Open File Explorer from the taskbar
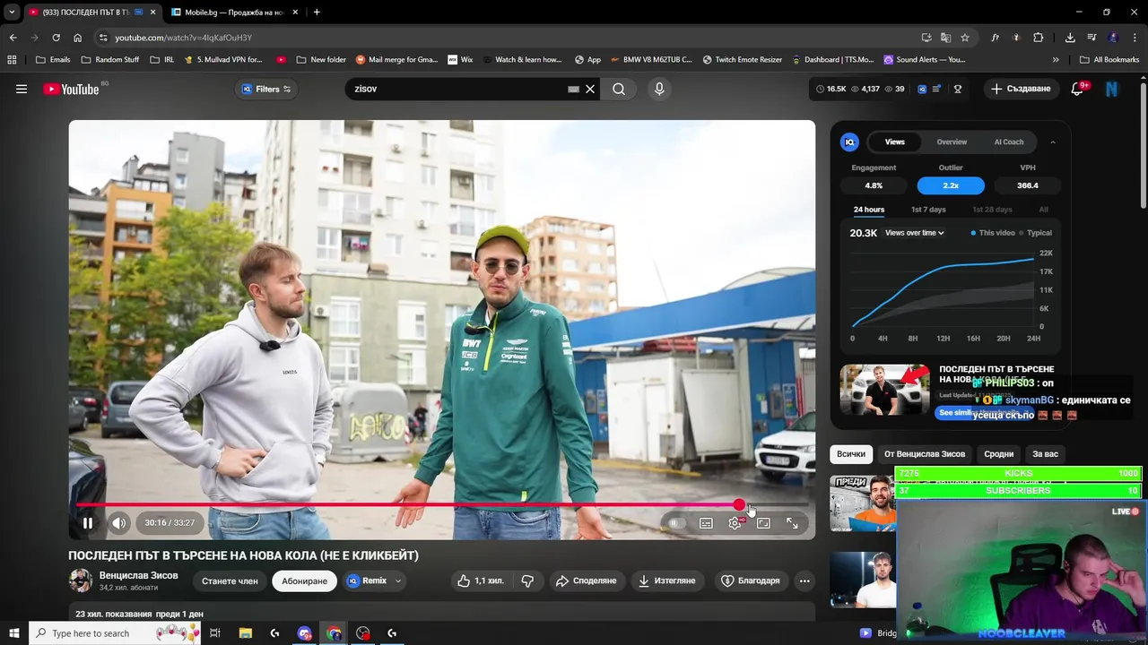 (245, 633)
